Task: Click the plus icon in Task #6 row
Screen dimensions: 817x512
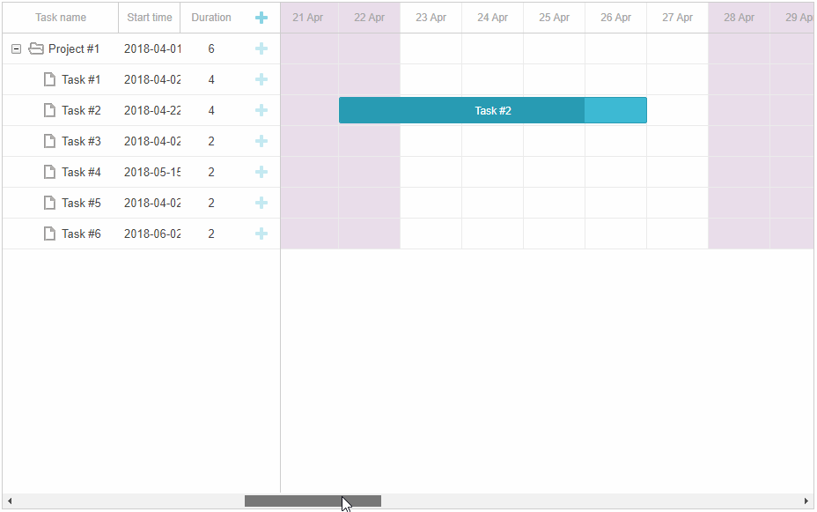Action: pyautogui.click(x=261, y=233)
